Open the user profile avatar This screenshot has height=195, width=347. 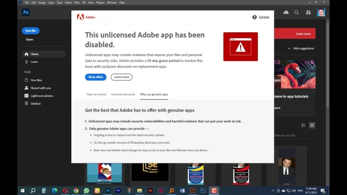point(321,12)
